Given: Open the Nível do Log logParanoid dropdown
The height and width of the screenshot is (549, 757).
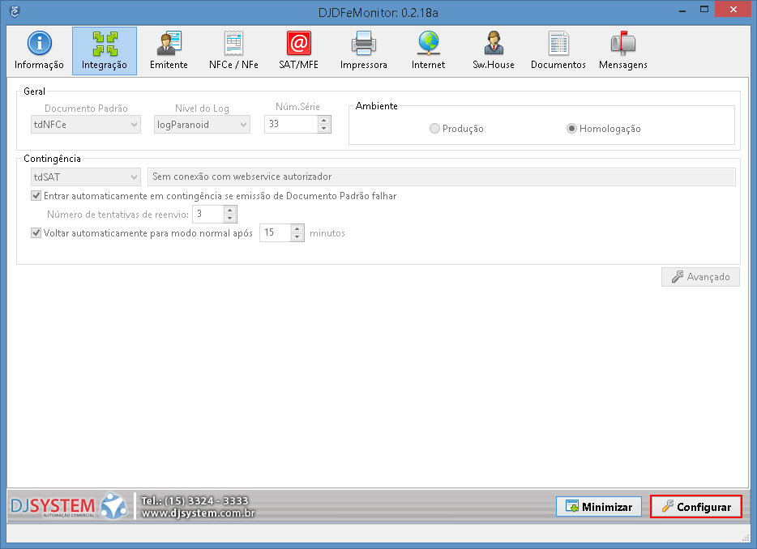Looking at the screenshot, I should coord(203,125).
